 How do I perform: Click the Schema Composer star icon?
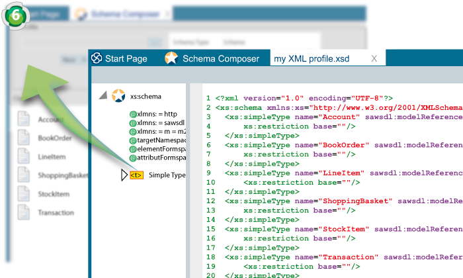(171, 58)
